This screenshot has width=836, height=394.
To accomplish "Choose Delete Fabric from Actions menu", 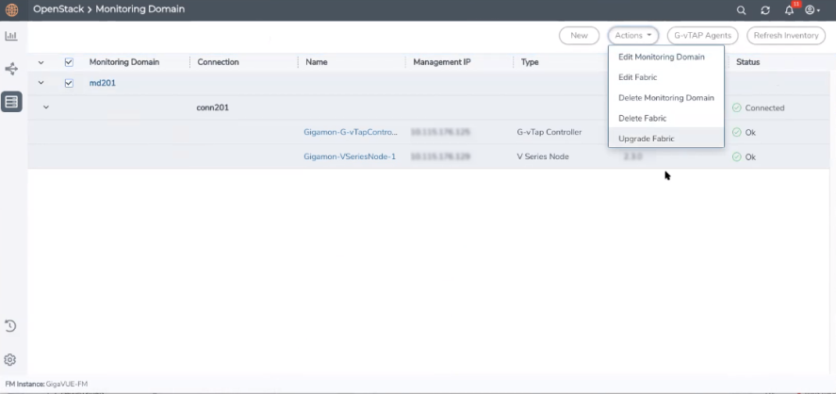I will [x=642, y=118].
